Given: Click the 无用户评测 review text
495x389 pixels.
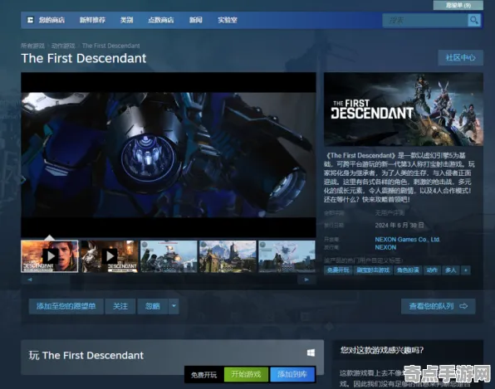Looking at the screenshot, I should (x=390, y=213).
